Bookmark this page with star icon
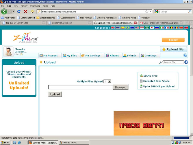The width and height of the screenshot is (193, 145). coord(147,12)
